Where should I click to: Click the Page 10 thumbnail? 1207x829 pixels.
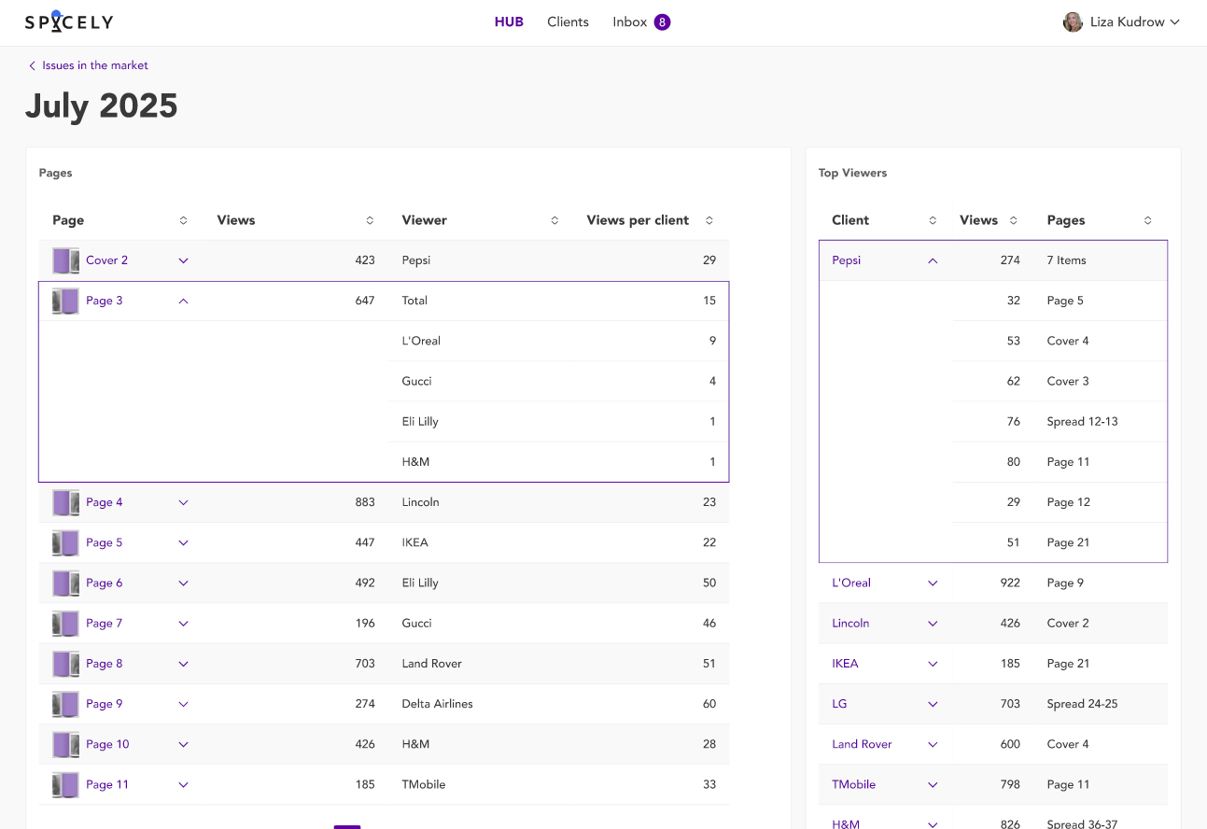click(x=65, y=744)
